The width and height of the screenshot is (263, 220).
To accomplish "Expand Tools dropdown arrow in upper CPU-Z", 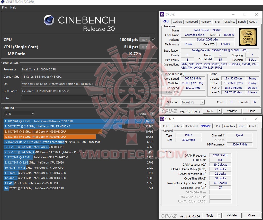I will click(219, 111).
